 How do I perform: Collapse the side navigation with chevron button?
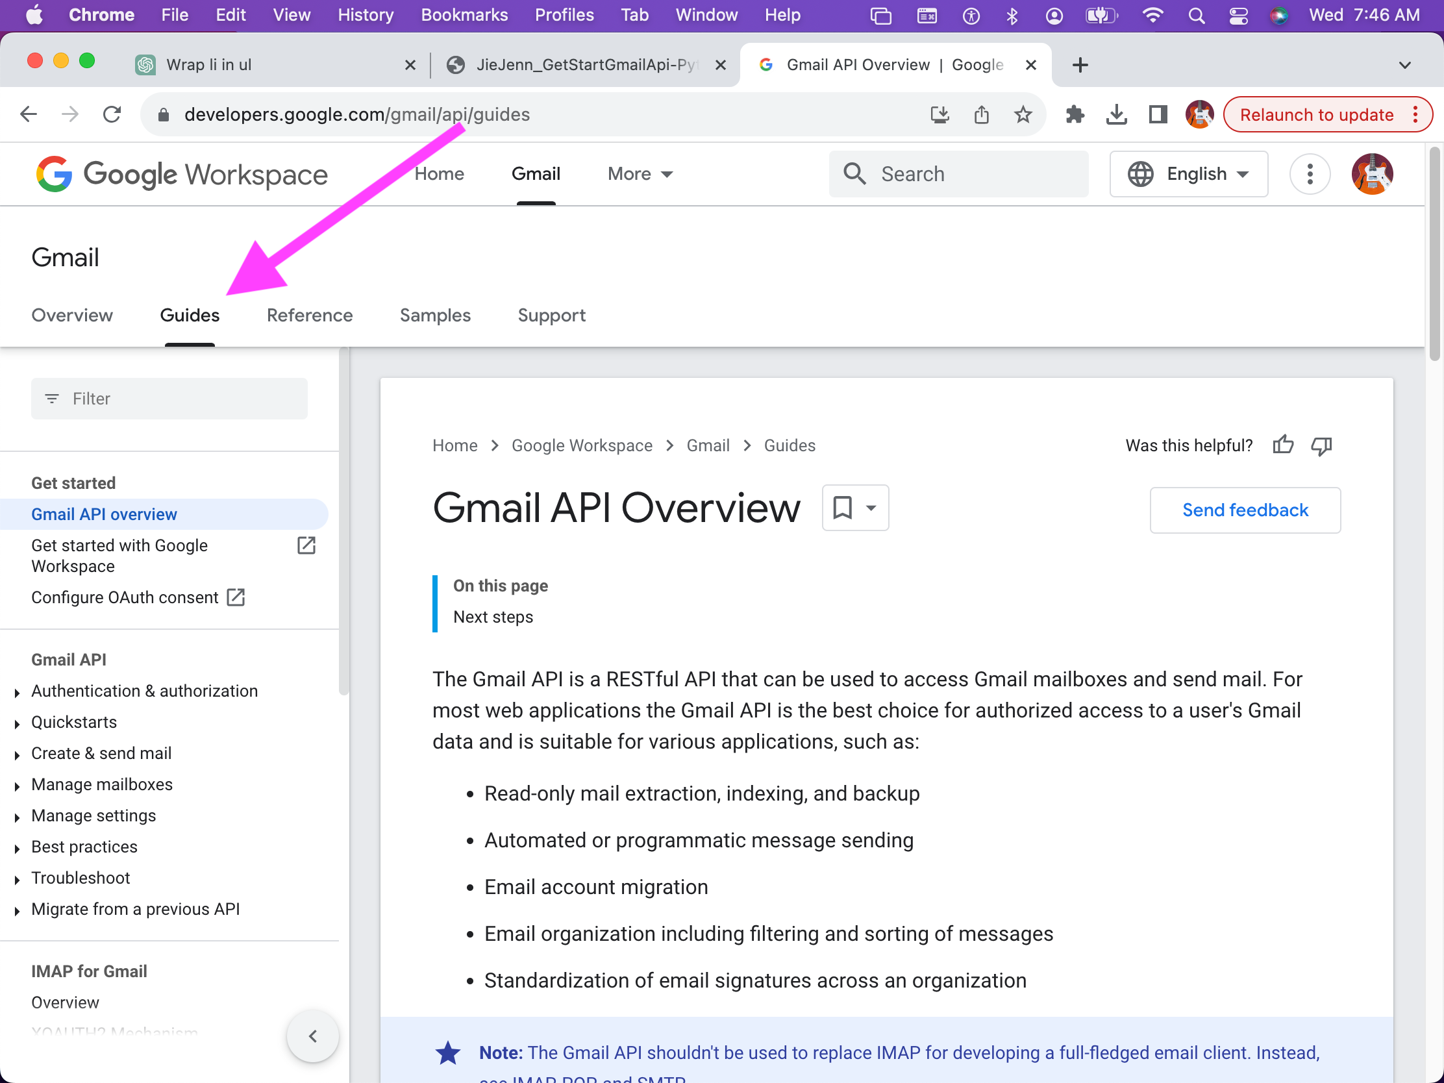point(313,1036)
